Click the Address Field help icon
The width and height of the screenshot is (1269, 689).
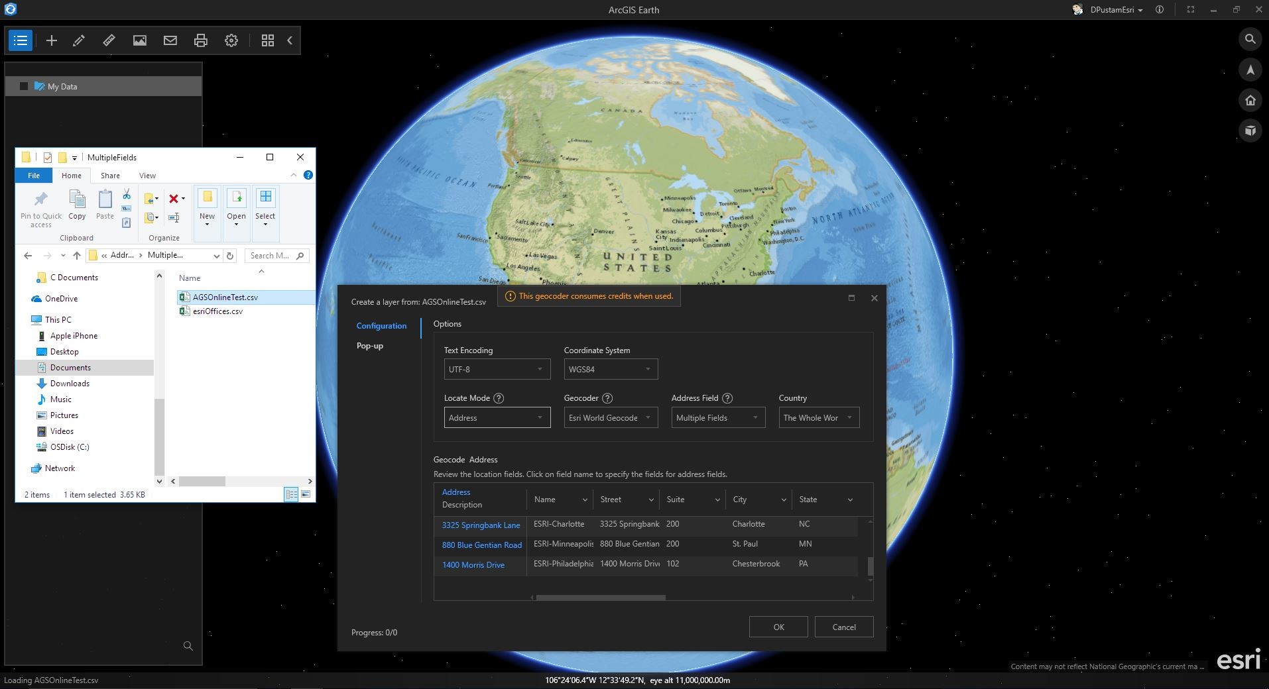[727, 398]
